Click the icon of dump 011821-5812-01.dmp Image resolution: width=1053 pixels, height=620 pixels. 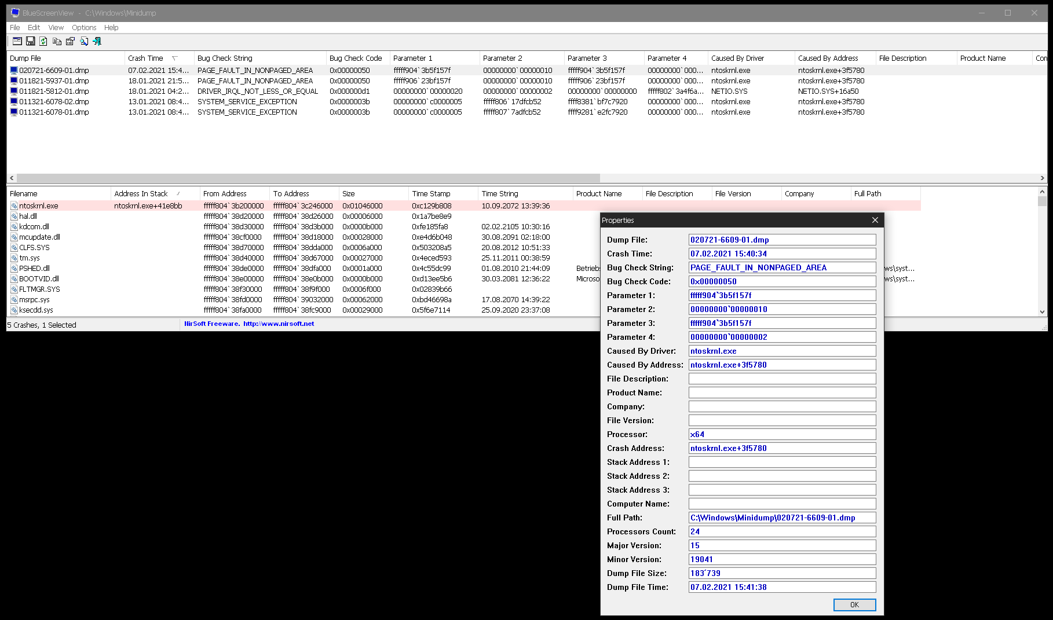[x=14, y=91]
